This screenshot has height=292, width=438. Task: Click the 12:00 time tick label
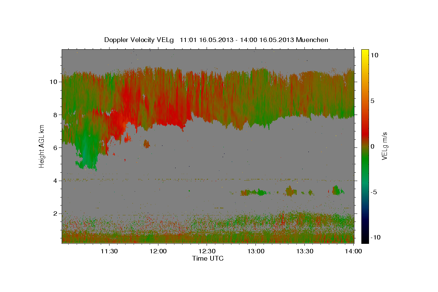pyautogui.click(x=158, y=251)
